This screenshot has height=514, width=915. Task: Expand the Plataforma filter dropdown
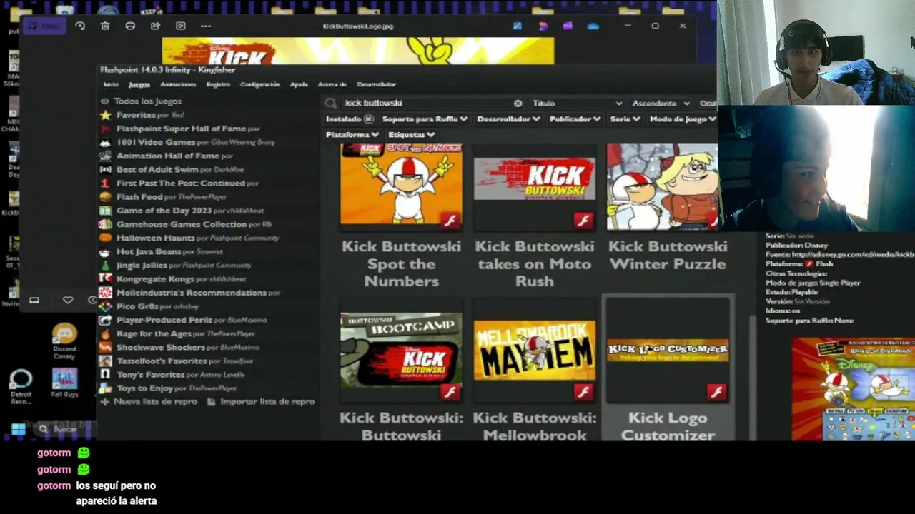click(x=352, y=134)
